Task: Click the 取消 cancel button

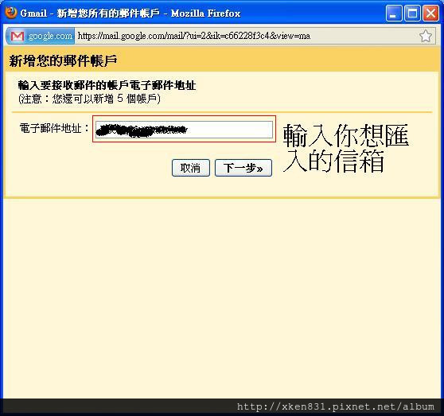Action: pos(190,168)
